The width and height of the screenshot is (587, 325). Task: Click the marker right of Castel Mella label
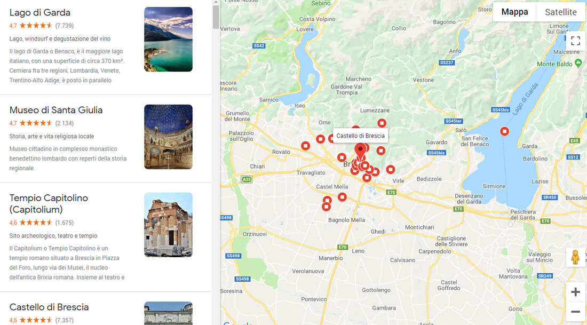click(x=342, y=197)
